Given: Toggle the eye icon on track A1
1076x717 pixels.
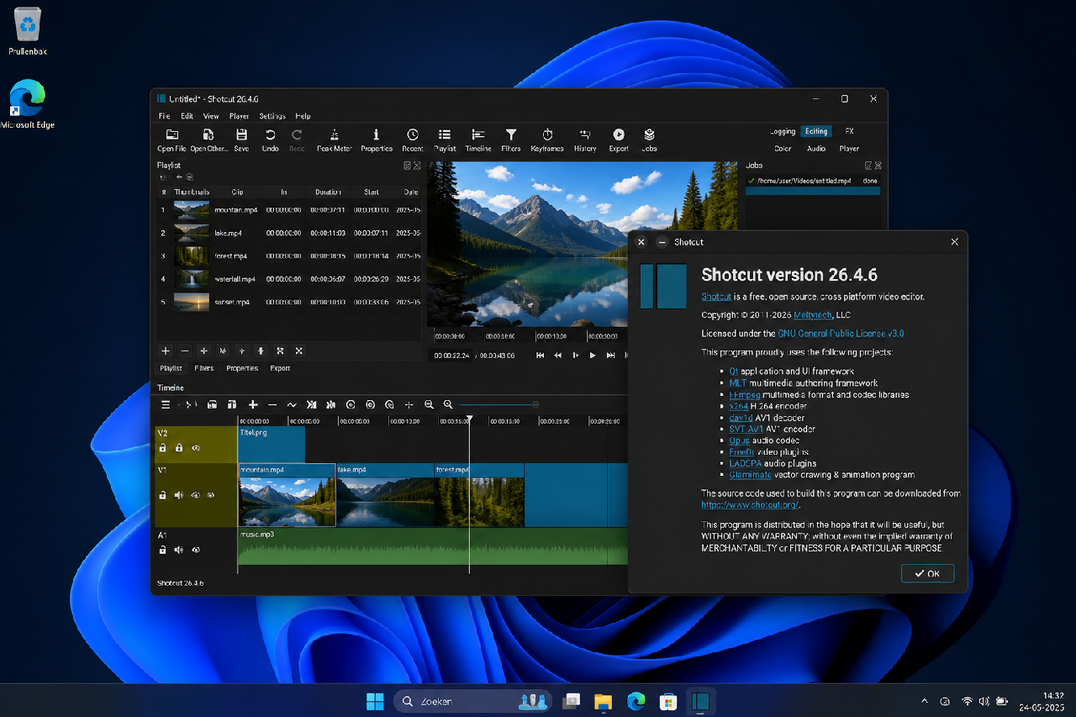Looking at the screenshot, I should pyautogui.click(x=196, y=550).
